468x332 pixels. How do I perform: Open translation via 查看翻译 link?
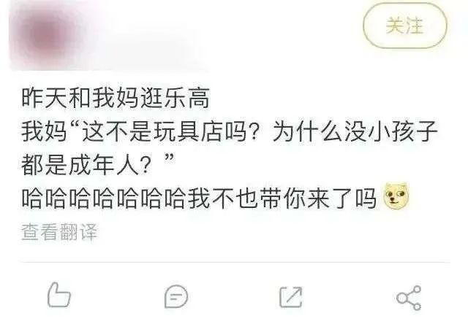(59, 232)
